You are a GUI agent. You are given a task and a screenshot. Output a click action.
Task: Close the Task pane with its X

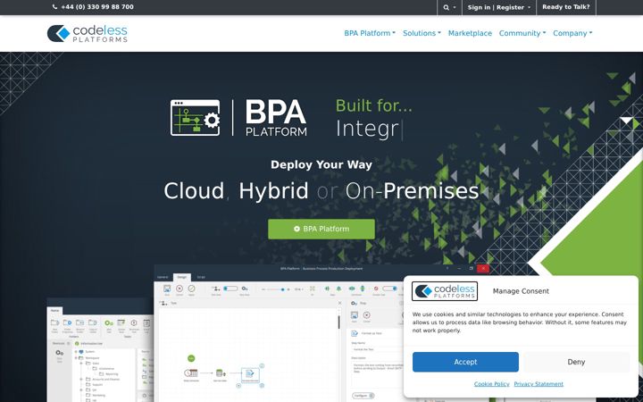339,303
